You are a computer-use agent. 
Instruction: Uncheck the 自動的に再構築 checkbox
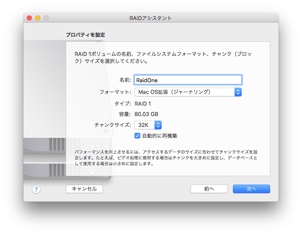coord(137,136)
